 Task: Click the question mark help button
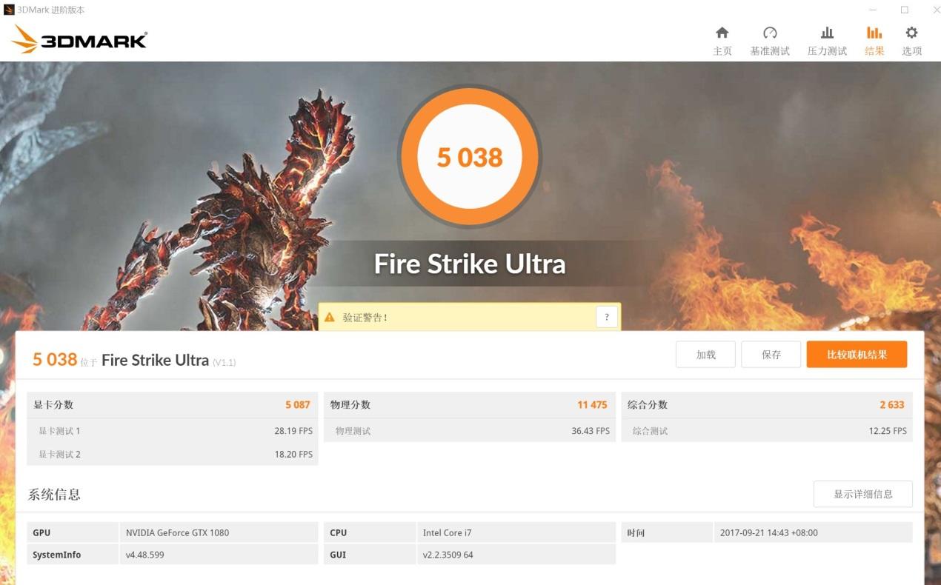click(607, 317)
